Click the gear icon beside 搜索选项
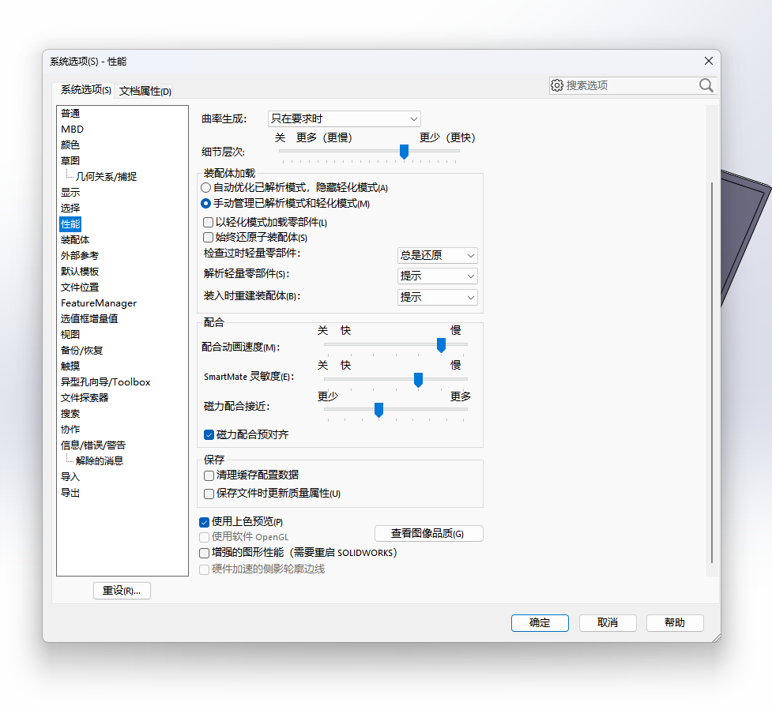The height and width of the screenshot is (710, 772). click(557, 85)
